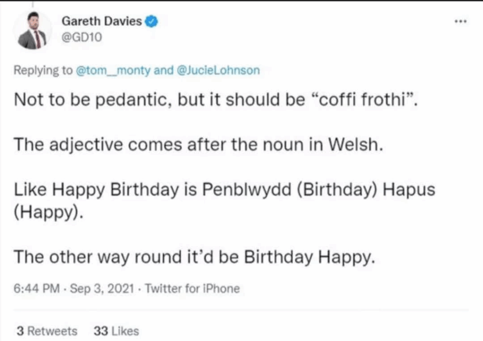Image resolution: width=483 pixels, height=341 pixels.
Task: Click Gareth Davies' profile avatar photo
Action: coord(32,31)
